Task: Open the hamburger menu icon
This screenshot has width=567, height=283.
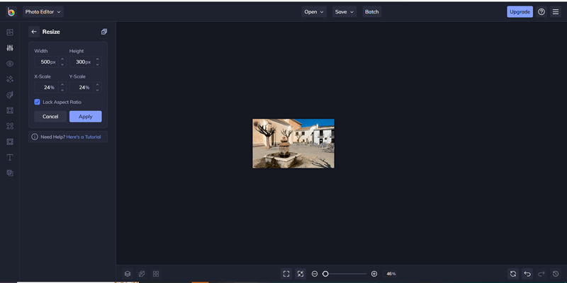Action: (x=556, y=12)
